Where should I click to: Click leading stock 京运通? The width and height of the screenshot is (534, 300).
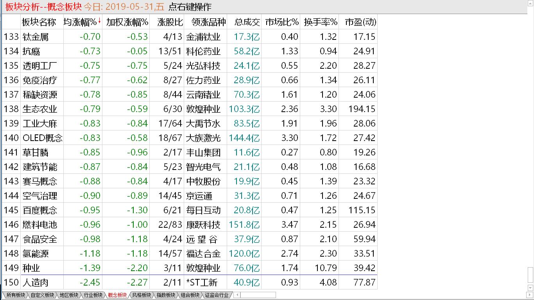click(199, 196)
